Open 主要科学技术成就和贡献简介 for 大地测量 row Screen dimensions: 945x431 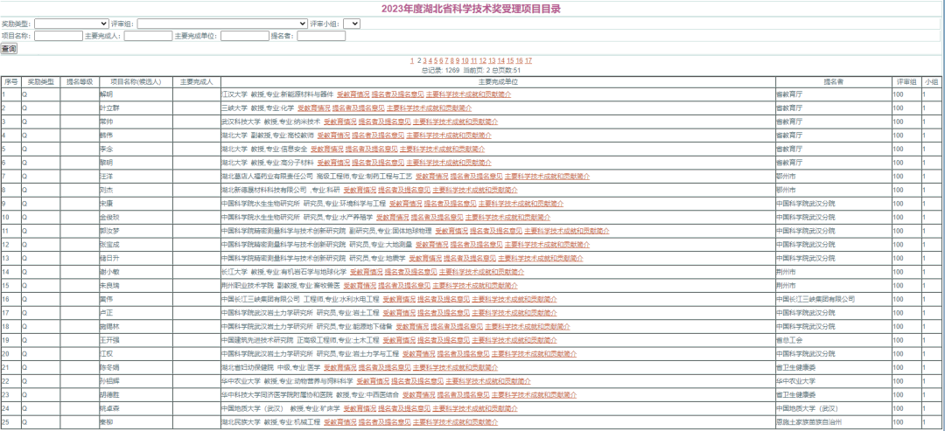547,245
